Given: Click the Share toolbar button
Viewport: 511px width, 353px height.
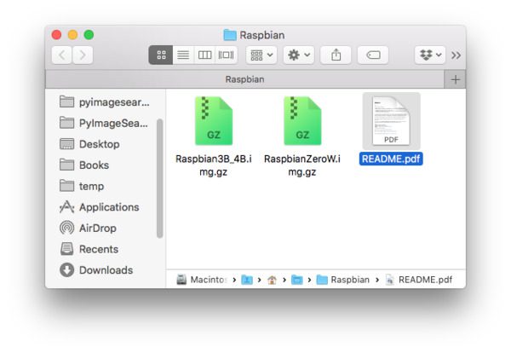Looking at the screenshot, I should pos(336,55).
